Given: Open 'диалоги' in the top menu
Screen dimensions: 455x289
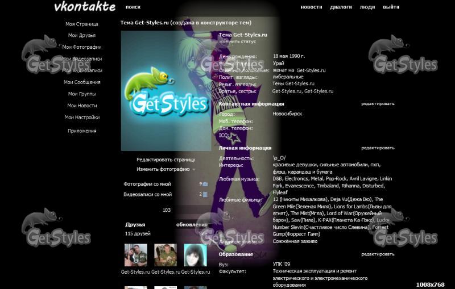Looking at the screenshot, I should (x=341, y=7).
